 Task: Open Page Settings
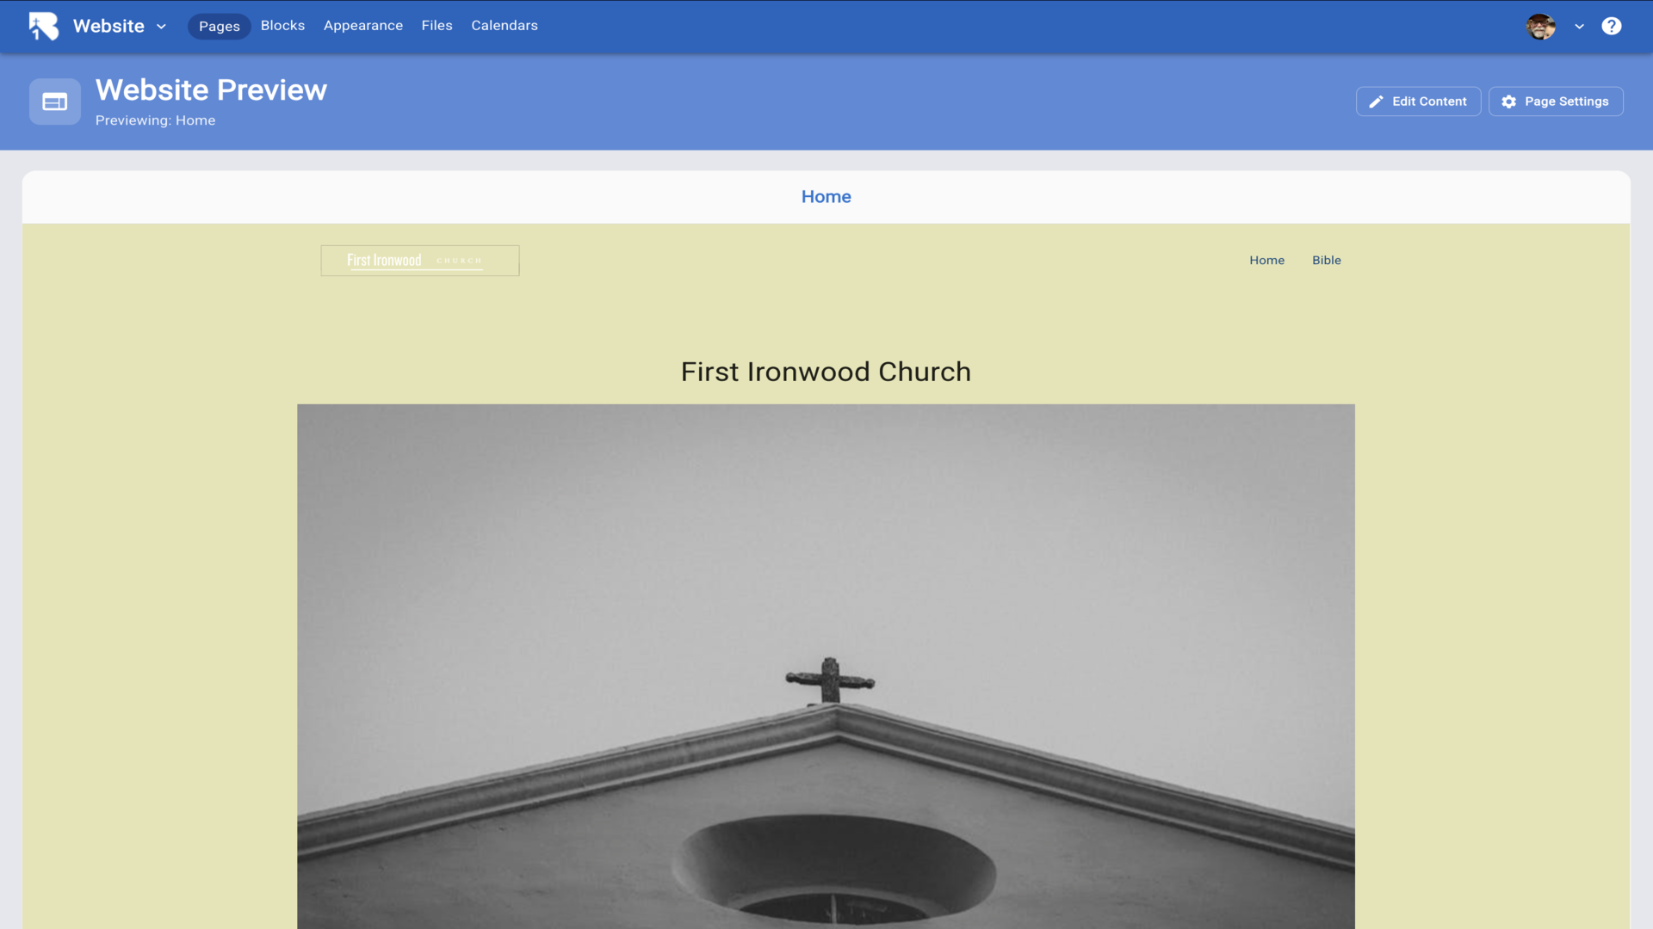point(1556,102)
